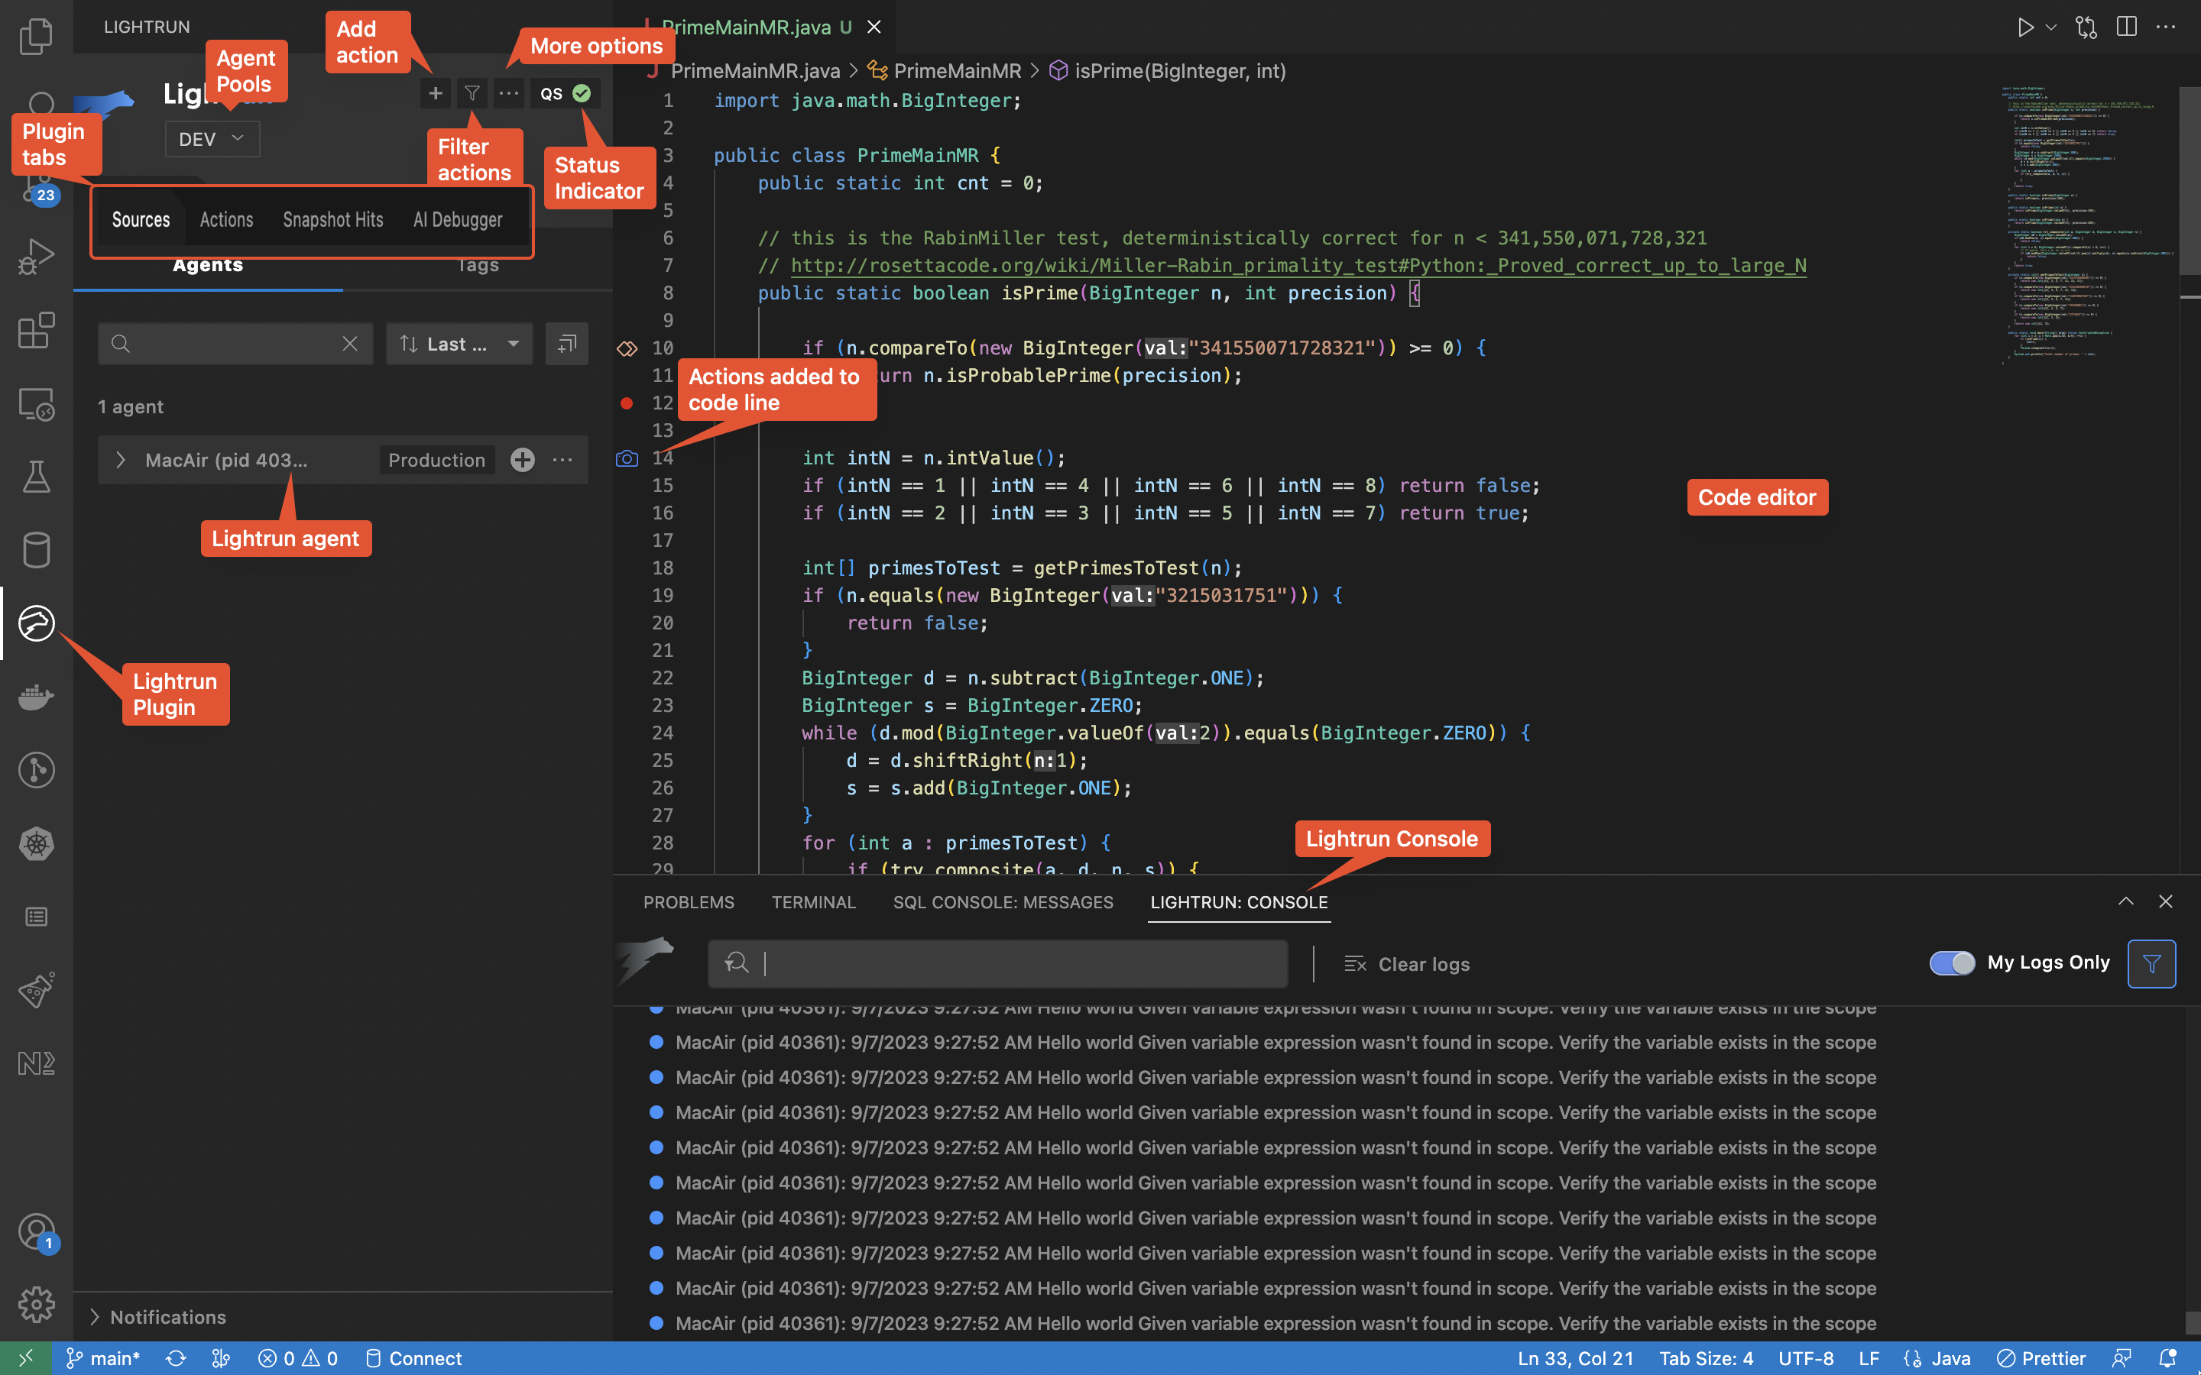Click the Clear logs button

point(1407,964)
